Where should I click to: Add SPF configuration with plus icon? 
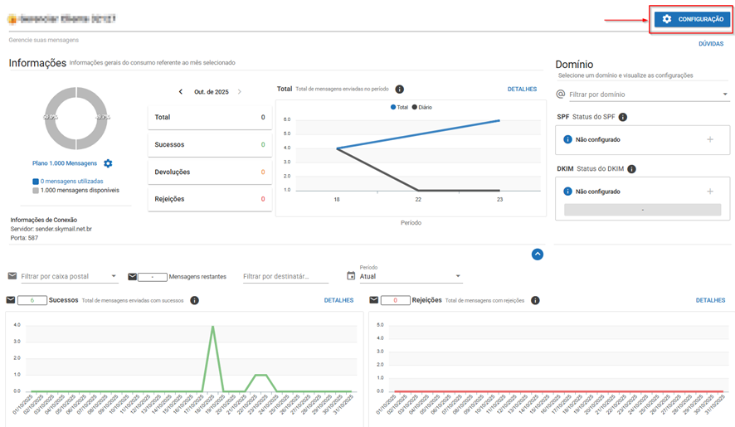tap(709, 139)
